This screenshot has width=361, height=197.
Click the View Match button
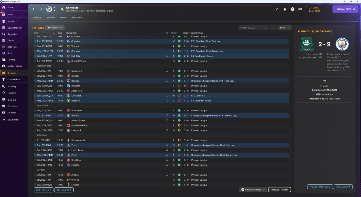[x=343, y=187]
